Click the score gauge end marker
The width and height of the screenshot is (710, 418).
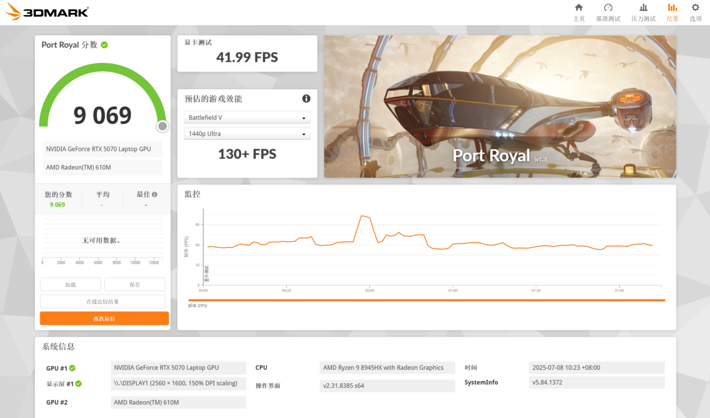coord(163,126)
